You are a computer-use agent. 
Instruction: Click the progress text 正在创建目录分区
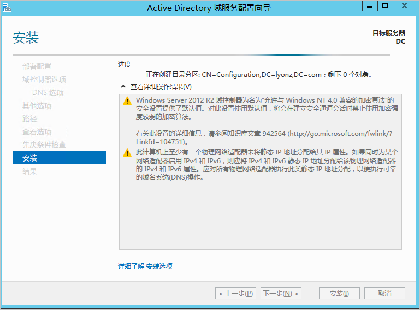click(259, 75)
